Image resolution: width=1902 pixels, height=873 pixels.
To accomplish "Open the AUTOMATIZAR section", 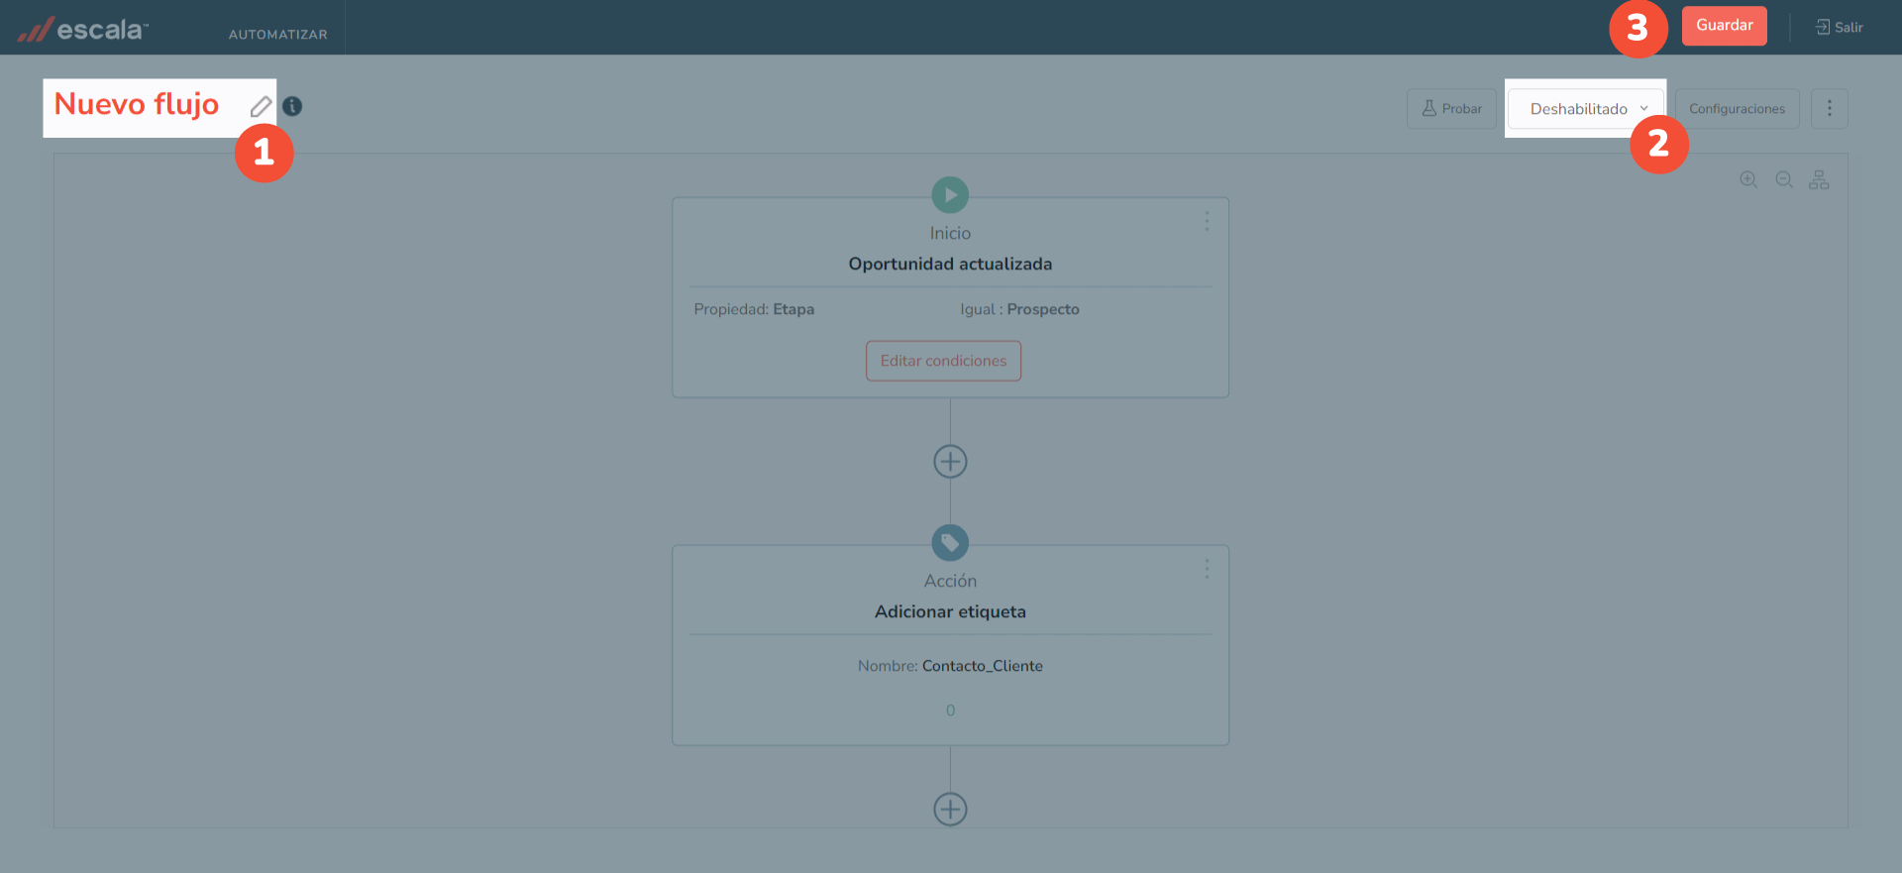I will 277,34.
